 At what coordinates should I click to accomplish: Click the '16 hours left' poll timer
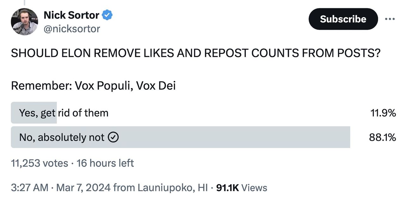105,163
